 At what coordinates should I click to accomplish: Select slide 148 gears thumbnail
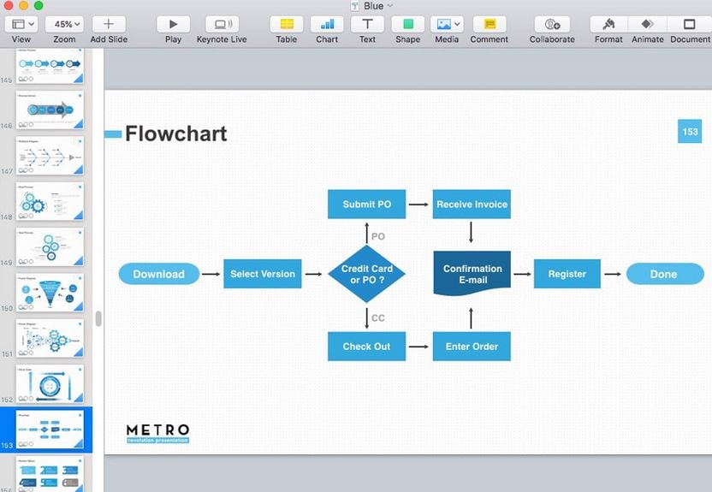coord(50,202)
